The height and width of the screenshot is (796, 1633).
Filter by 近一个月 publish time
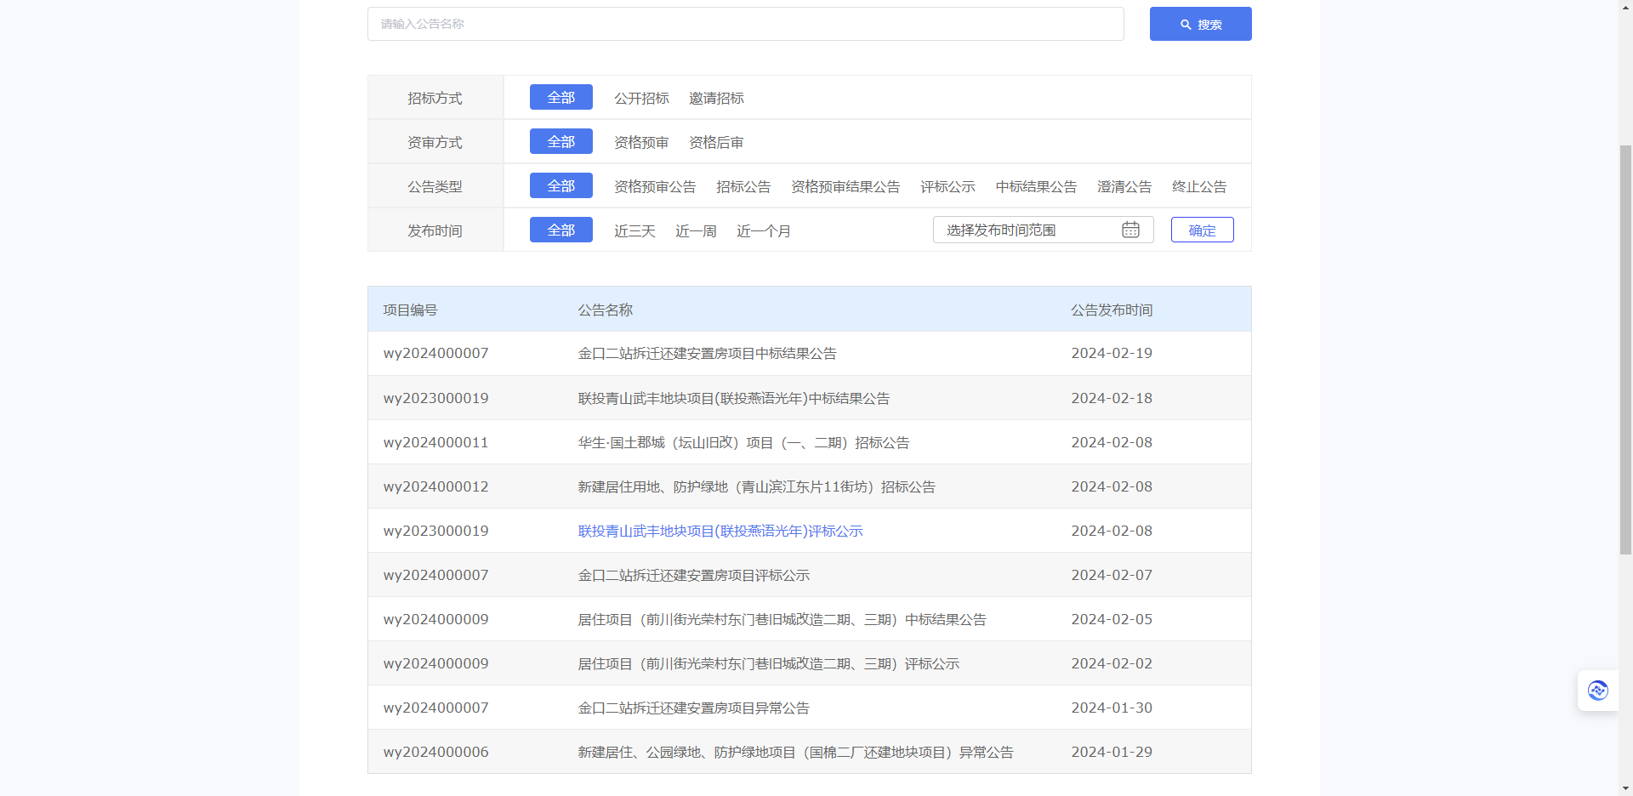pos(764,231)
